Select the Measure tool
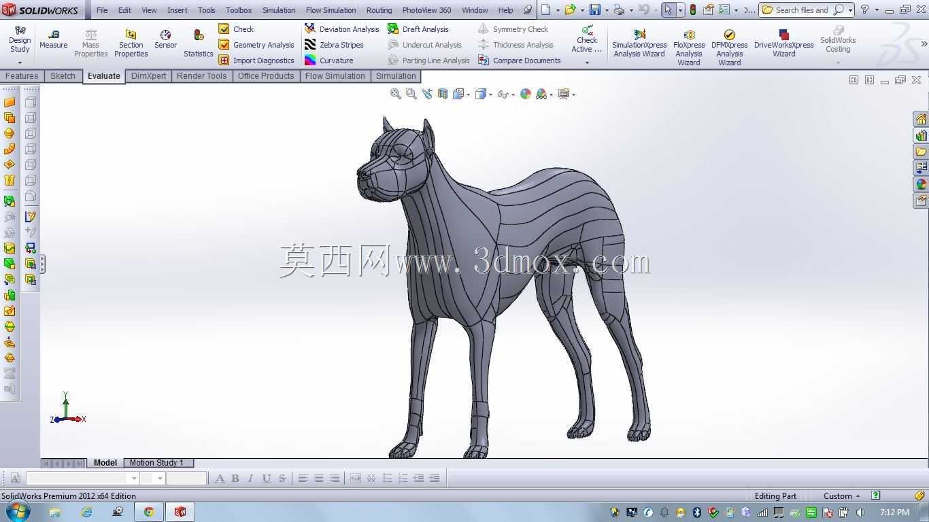Image resolution: width=929 pixels, height=522 pixels. point(53,39)
